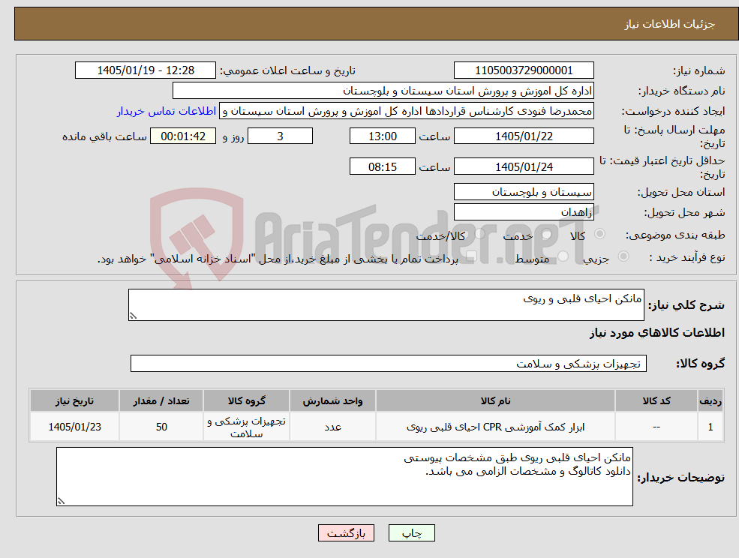Open اطلاعات تماس خریدار link
Image resolution: width=739 pixels, height=558 pixels.
167,111
